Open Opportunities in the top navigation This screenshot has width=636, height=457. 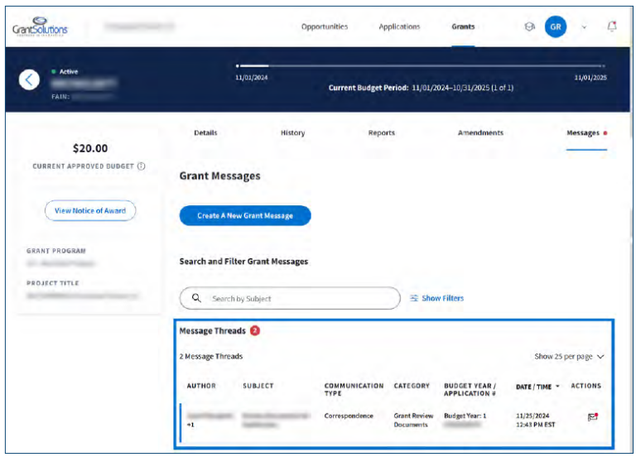tap(325, 26)
